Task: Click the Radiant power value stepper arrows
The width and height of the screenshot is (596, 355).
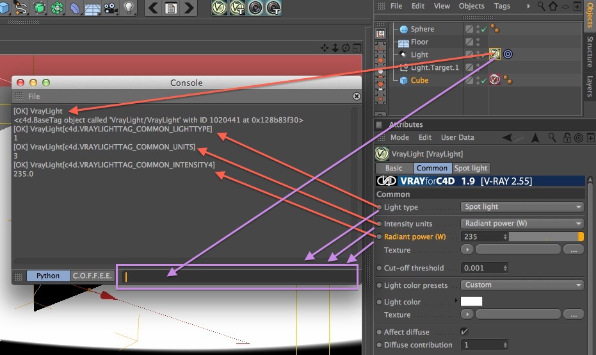Action: click(505, 236)
